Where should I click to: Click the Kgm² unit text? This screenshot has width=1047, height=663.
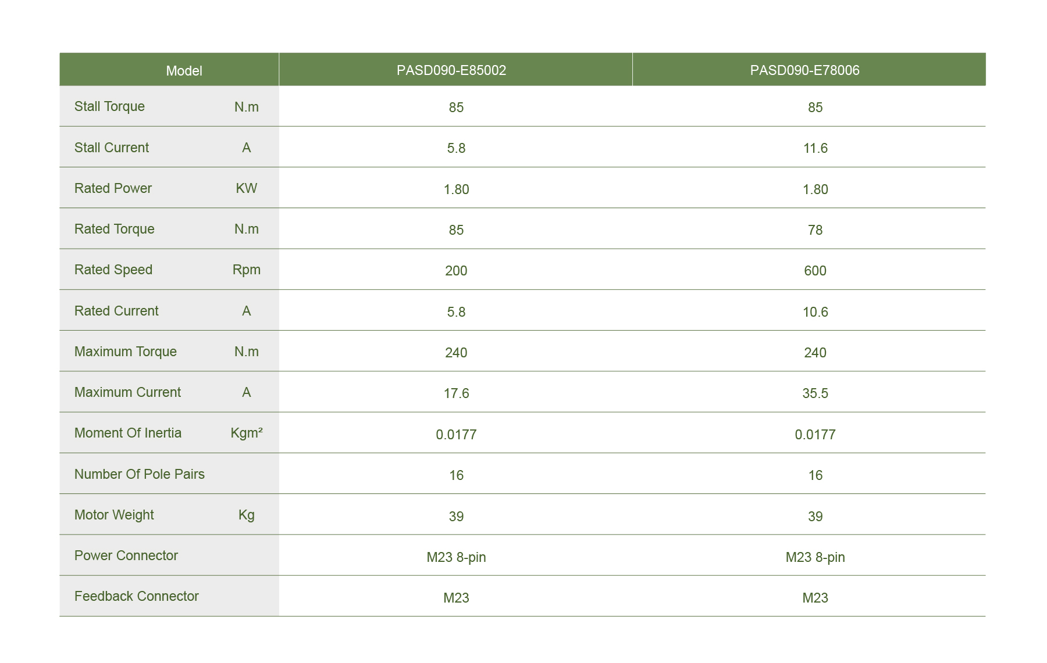pyautogui.click(x=247, y=433)
